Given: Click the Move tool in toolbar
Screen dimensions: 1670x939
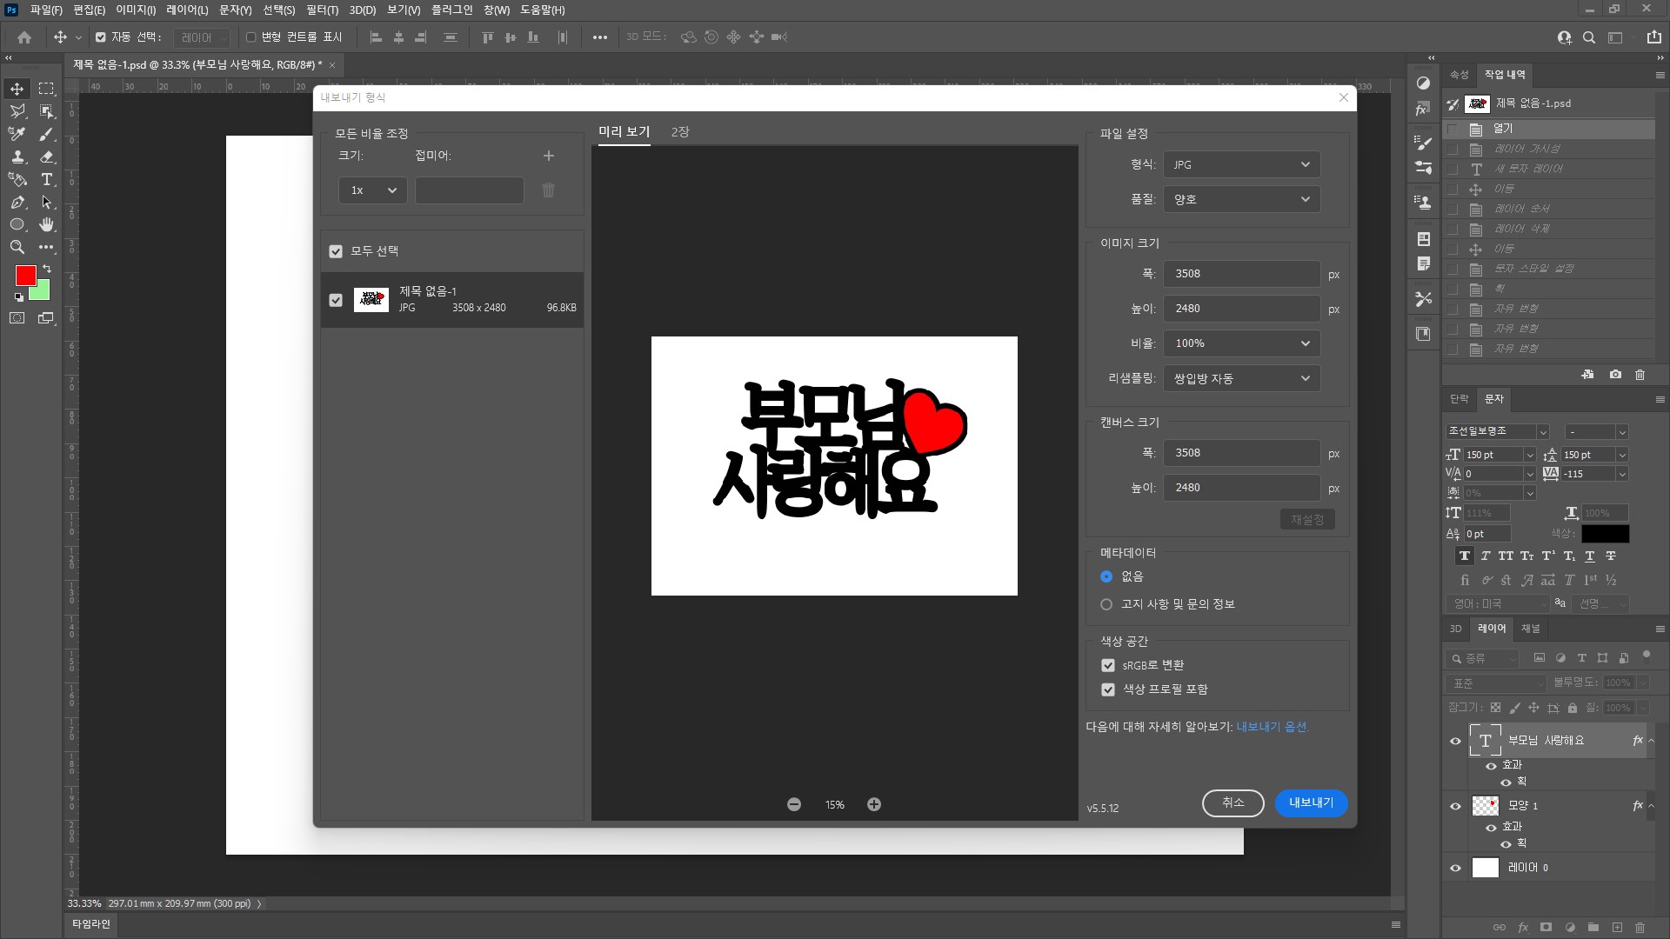Looking at the screenshot, I should click(x=17, y=89).
